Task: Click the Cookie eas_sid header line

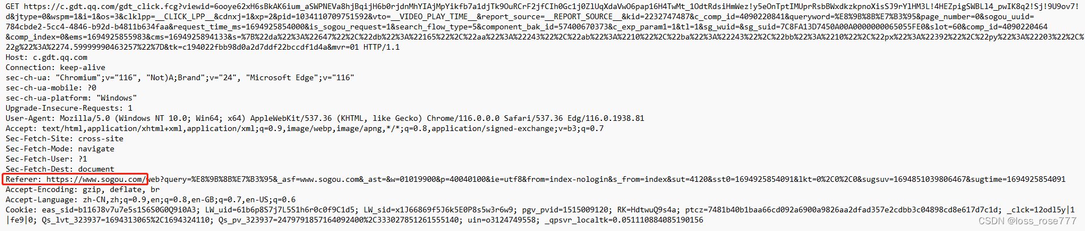Action: coord(540,210)
